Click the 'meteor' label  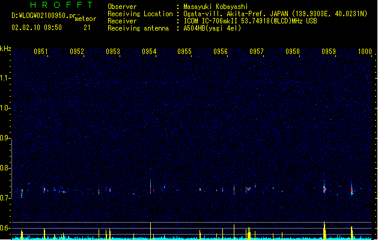(85, 19)
